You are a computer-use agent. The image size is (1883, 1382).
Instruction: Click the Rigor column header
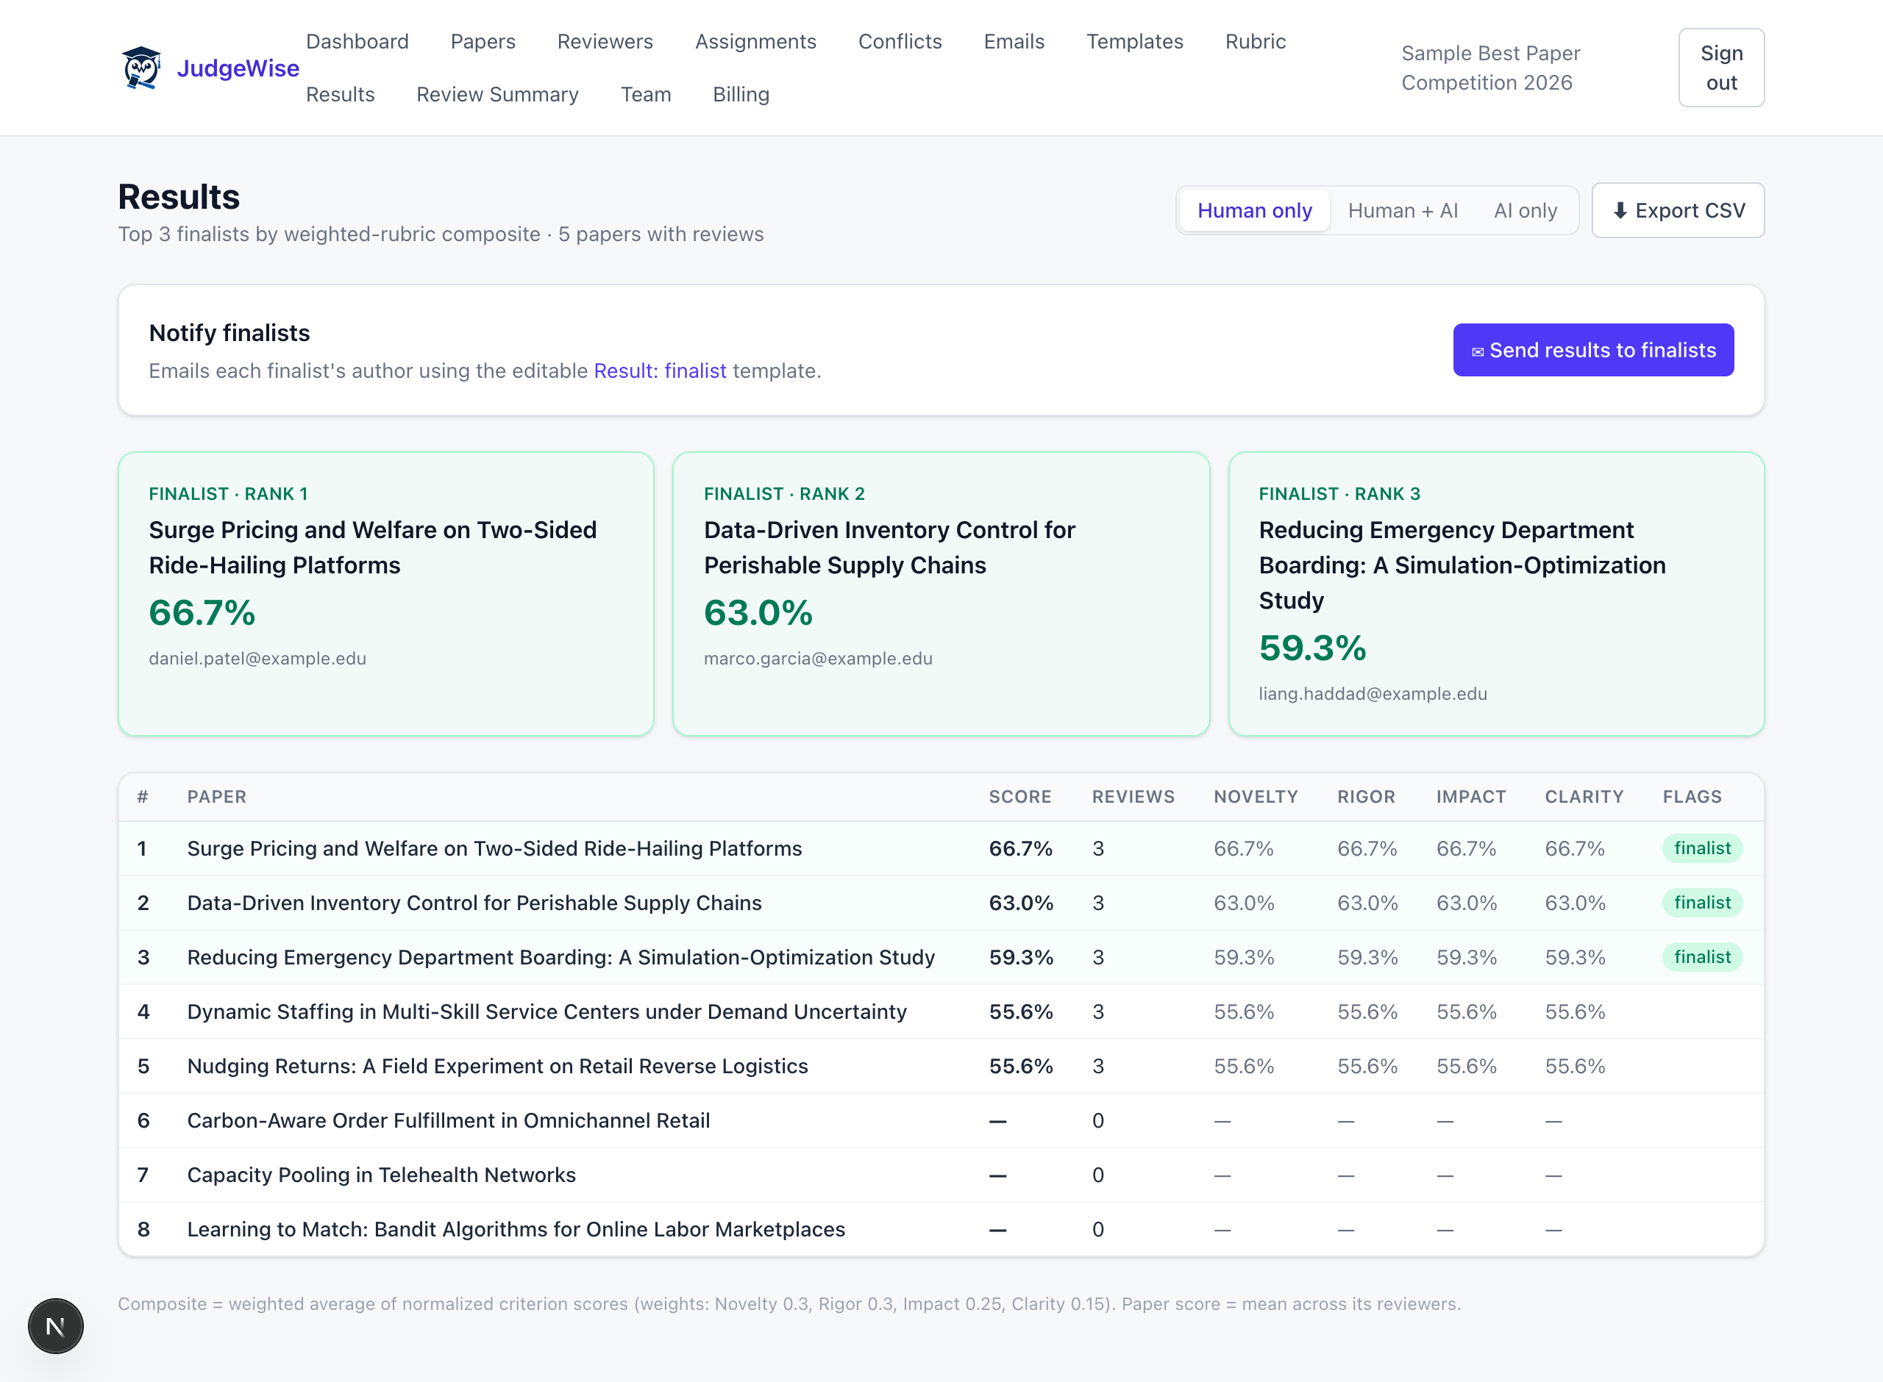(1366, 796)
